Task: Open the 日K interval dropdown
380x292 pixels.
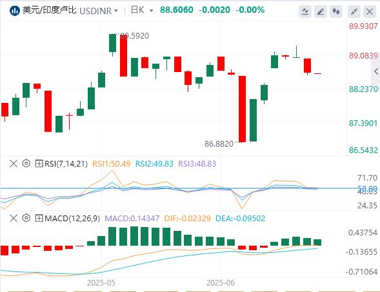Action: coord(142,10)
